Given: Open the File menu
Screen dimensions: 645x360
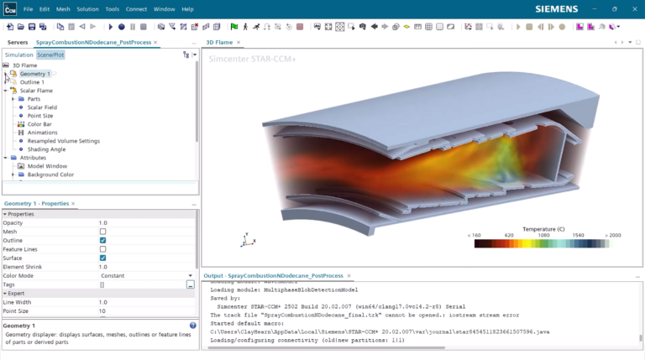Looking at the screenshot, I should click(28, 9).
